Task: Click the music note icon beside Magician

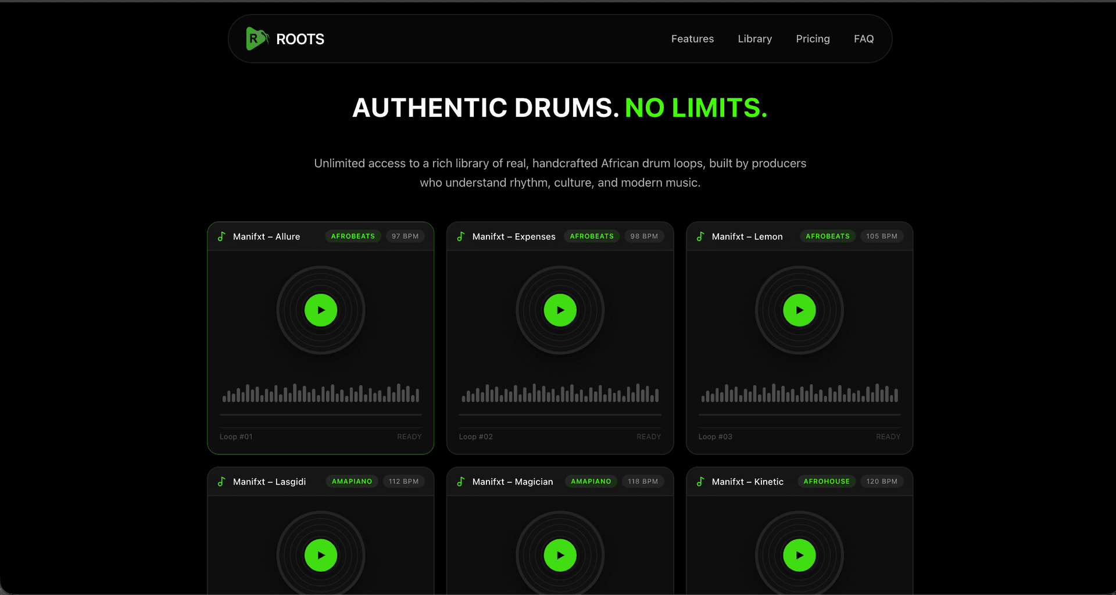Action: 461,482
